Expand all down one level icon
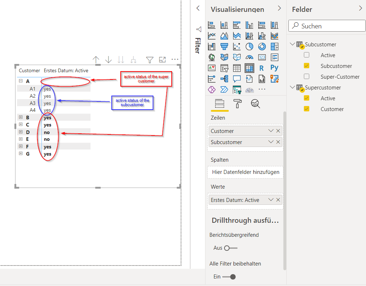366x286 pixels. 133,60
